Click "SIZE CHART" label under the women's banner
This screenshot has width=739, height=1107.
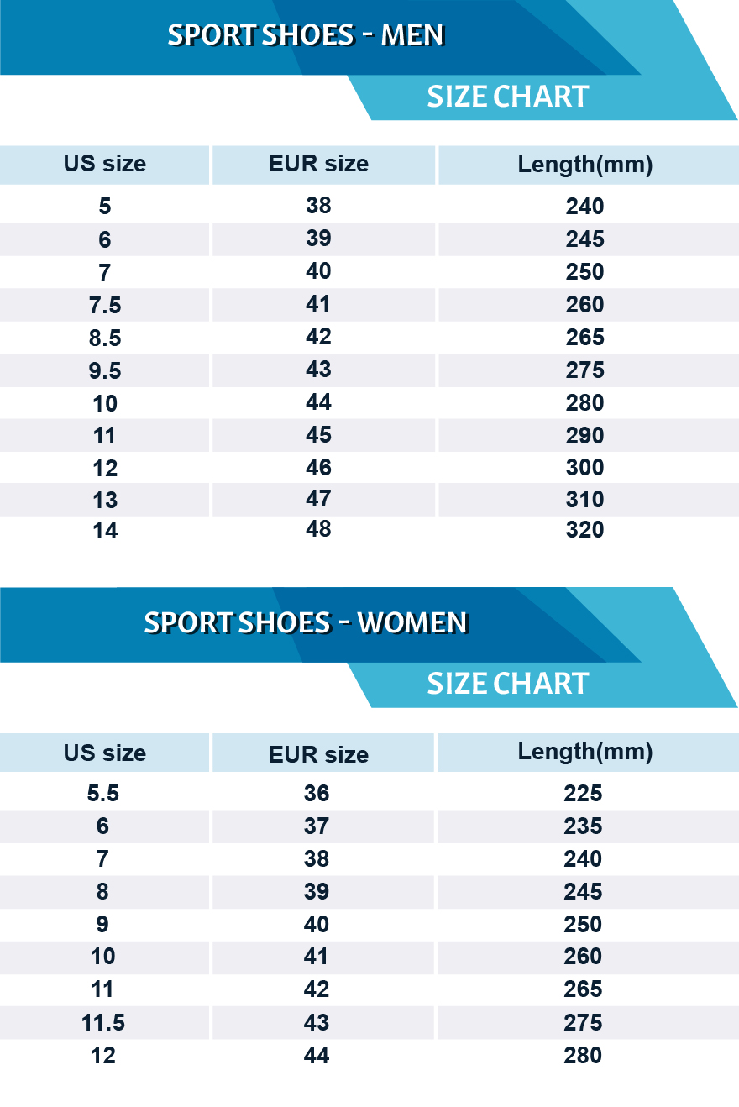(508, 684)
